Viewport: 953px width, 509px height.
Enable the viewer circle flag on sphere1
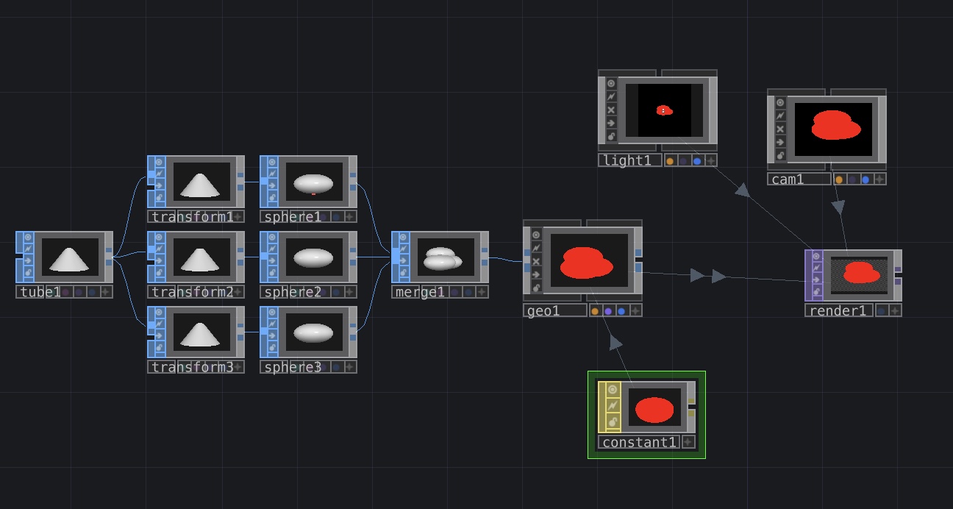(273, 161)
